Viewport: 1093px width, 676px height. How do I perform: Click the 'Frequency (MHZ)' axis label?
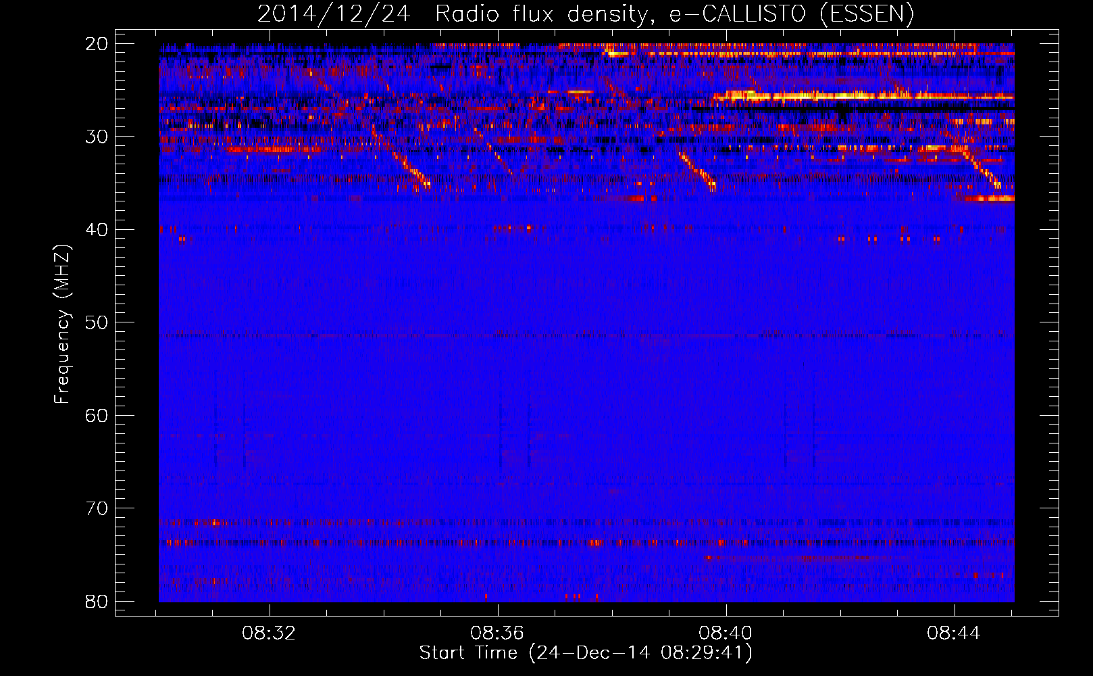[62, 324]
